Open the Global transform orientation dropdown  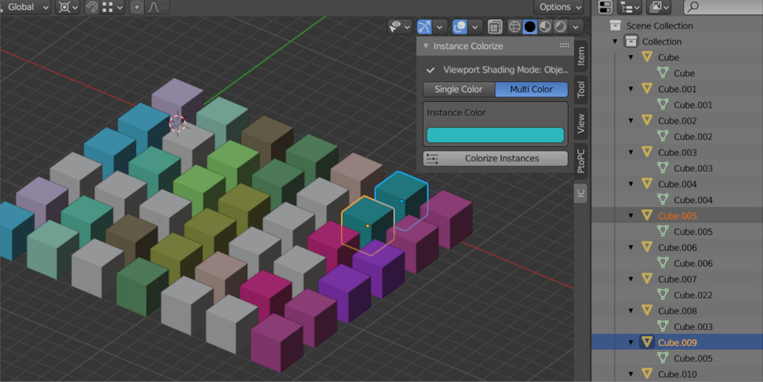click(x=25, y=8)
